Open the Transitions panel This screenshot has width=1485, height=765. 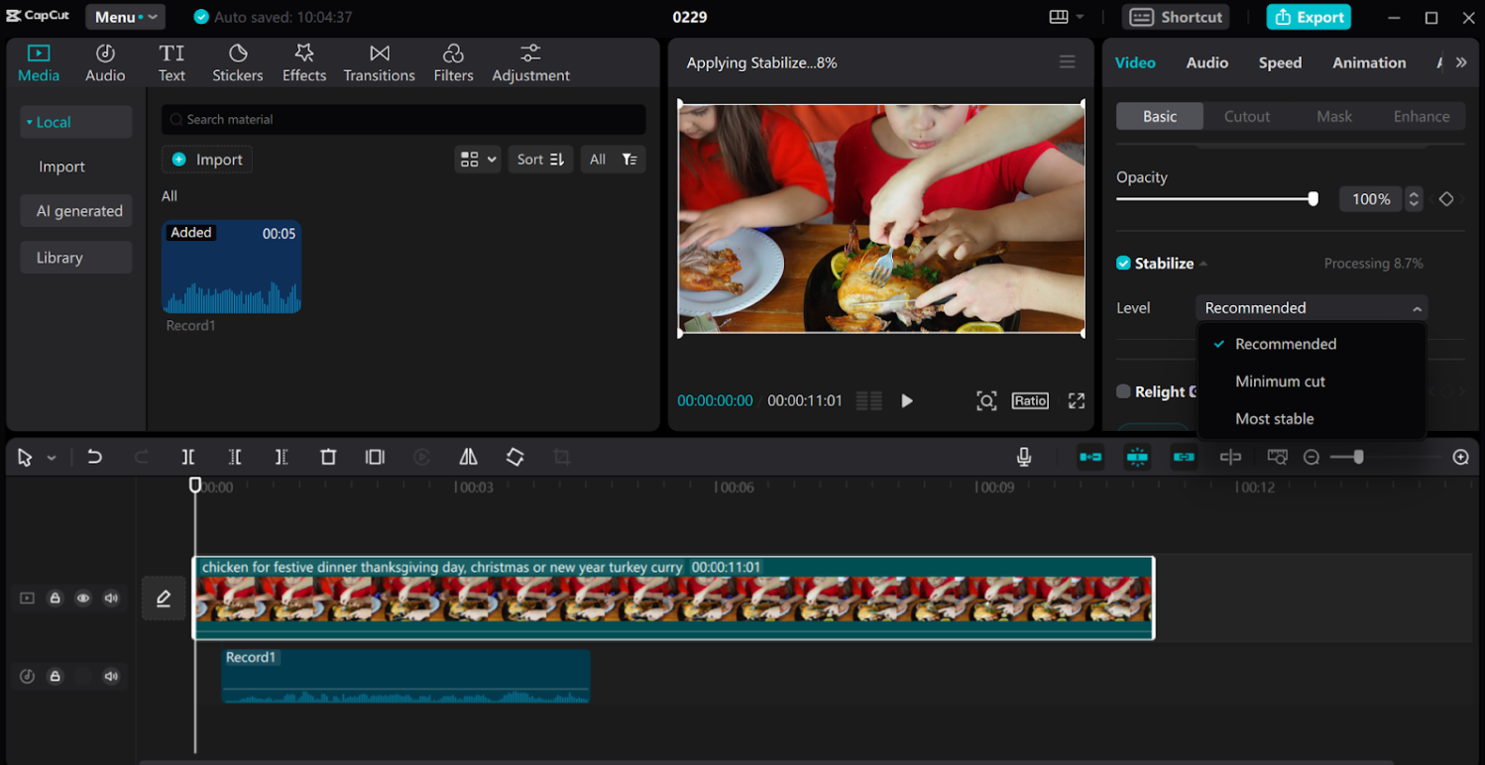pos(379,61)
